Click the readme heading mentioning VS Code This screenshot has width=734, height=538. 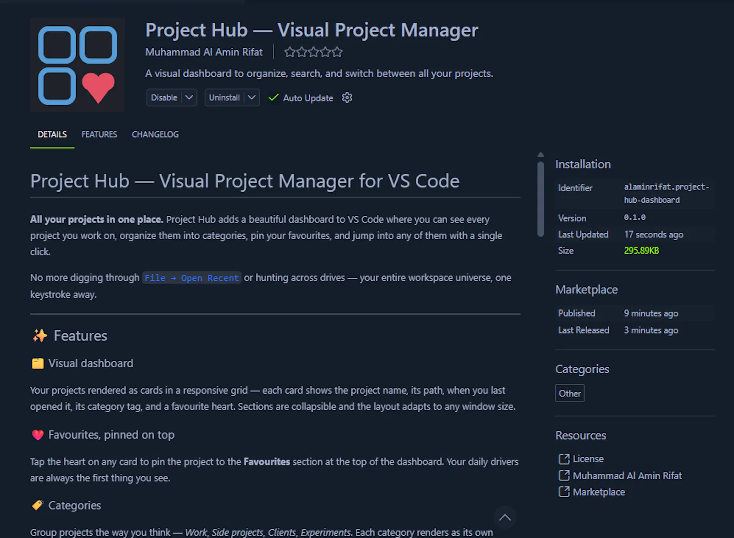coord(245,181)
